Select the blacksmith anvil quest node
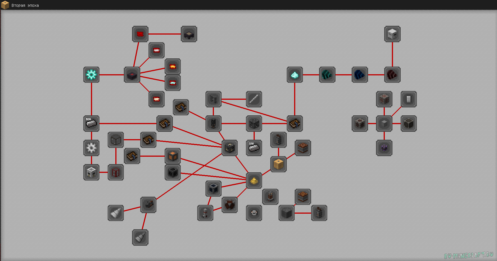 tap(148, 205)
